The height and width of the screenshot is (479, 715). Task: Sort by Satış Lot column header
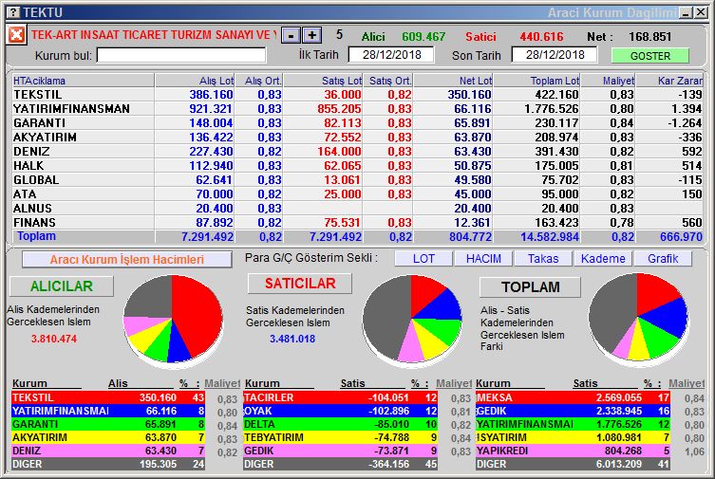point(323,81)
